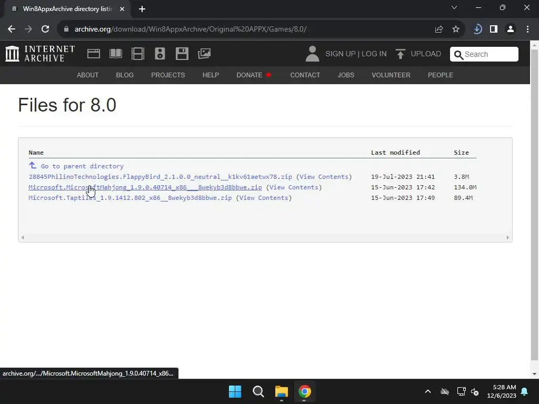
Task: Download the Microsoft.Taptiles zip file
Action: 130,198
